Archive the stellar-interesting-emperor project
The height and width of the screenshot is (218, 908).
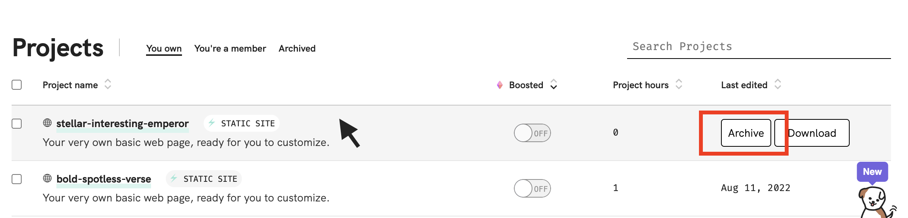(x=746, y=133)
